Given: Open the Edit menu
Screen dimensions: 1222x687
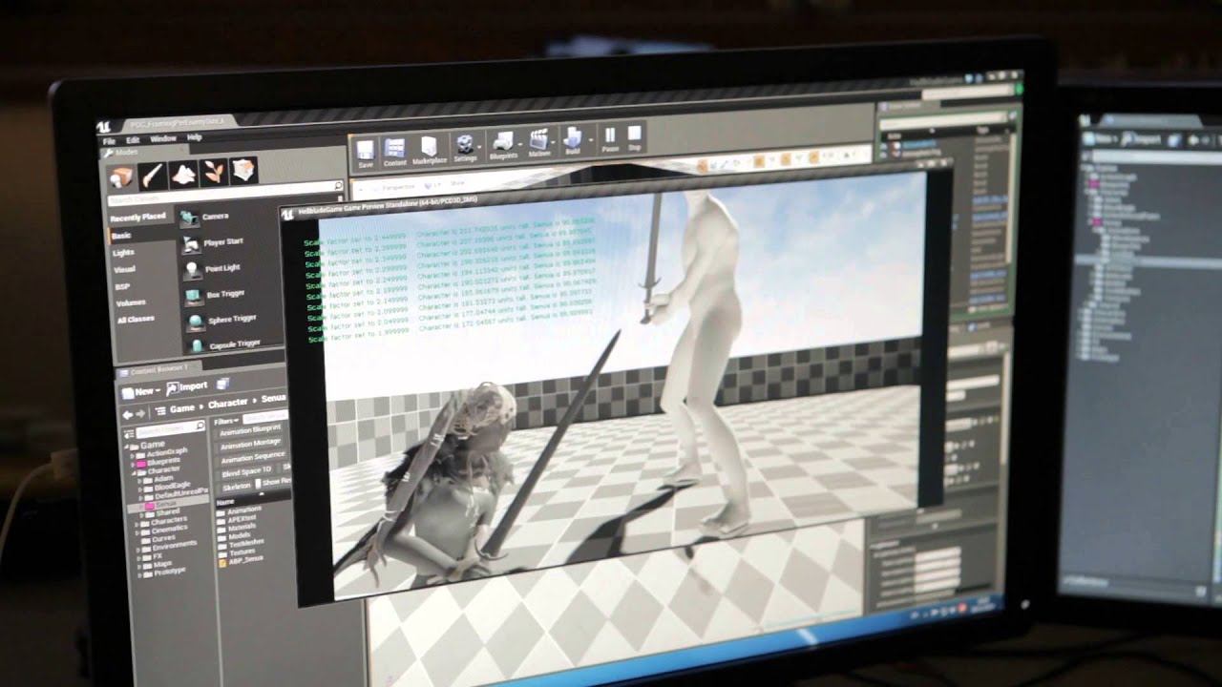Looking at the screenshot, I should [x=135, y=140].
